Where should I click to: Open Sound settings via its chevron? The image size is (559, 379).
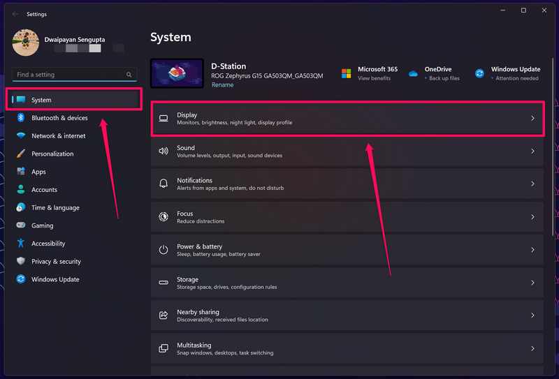[x=532, y=151]
